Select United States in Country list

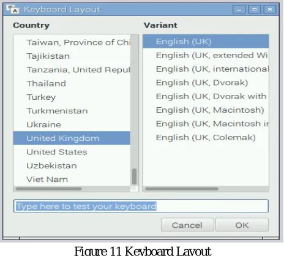click(x=72, y=152)
